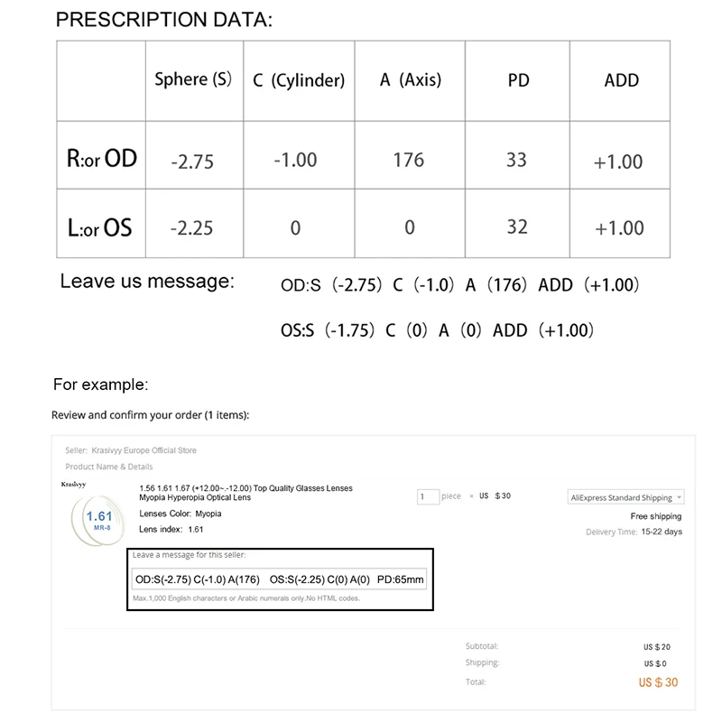The width and height of the screenshot is (722, 722).
Task: Click the OD axis value 176 cell
Action: tap(409, 160)
